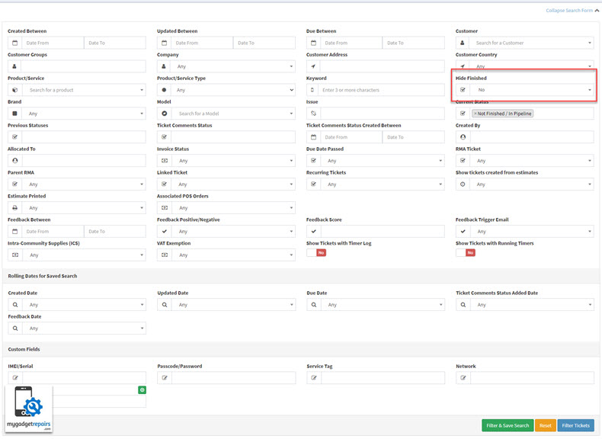Image resolution: width=602 pixels, height=439 pixels.
Task: Open Feedback Trigger Email dropdown
Action: click(x=532, y=231)
